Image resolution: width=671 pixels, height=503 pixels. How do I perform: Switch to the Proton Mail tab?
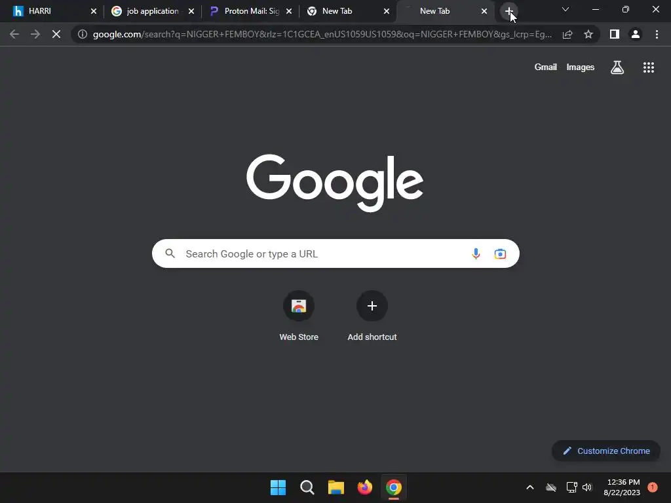click(x=252, y=11)
